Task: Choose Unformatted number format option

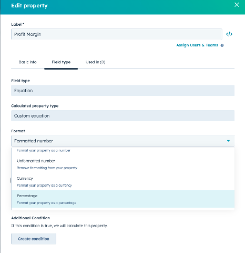Action: pos(123,164)
